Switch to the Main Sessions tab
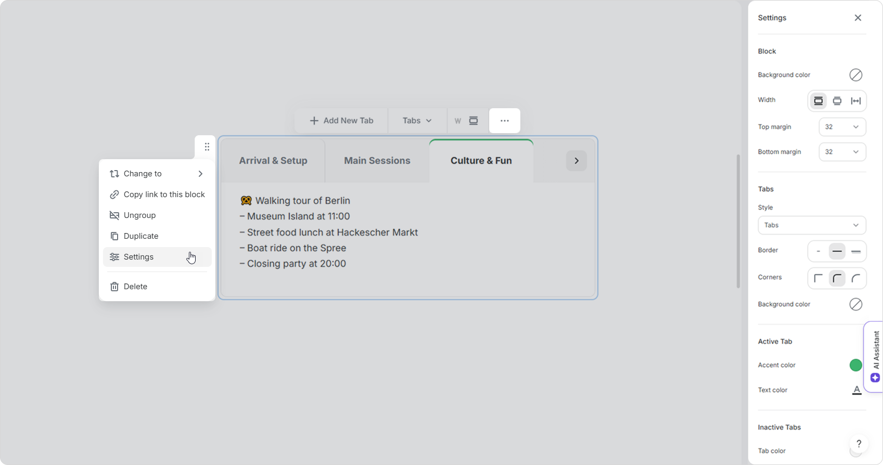This screenshot has width=883, height=465. click(x=377, y=161)
